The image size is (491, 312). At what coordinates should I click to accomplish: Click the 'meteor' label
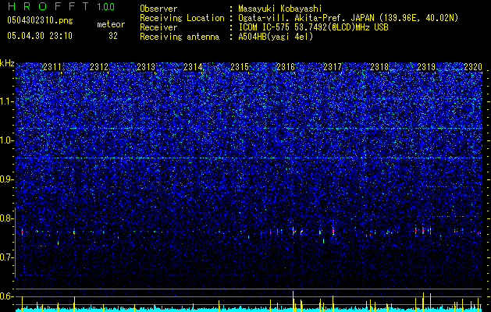coord(111,24)
